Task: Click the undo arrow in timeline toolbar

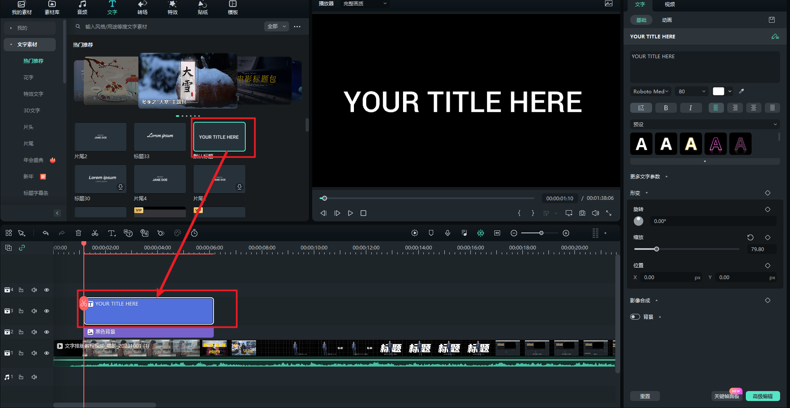Action: pos(45,233)
